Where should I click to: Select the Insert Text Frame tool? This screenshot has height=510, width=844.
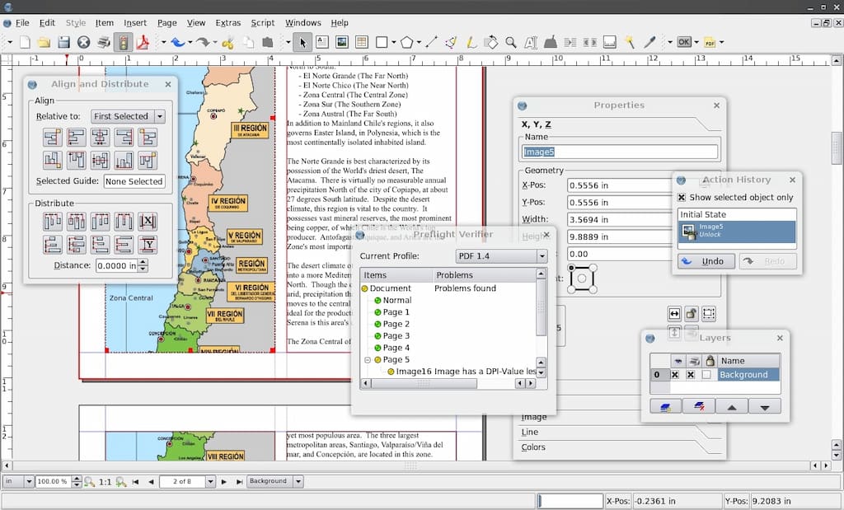coord(321,41)
